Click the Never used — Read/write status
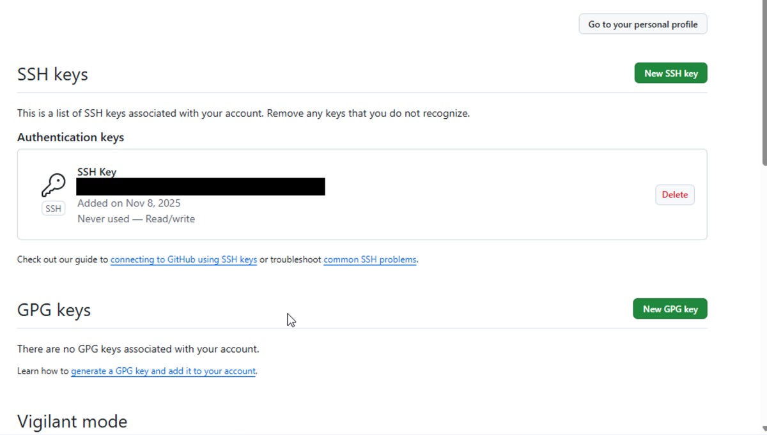This screenshot has height=435, width=767. tap(136, 219)
